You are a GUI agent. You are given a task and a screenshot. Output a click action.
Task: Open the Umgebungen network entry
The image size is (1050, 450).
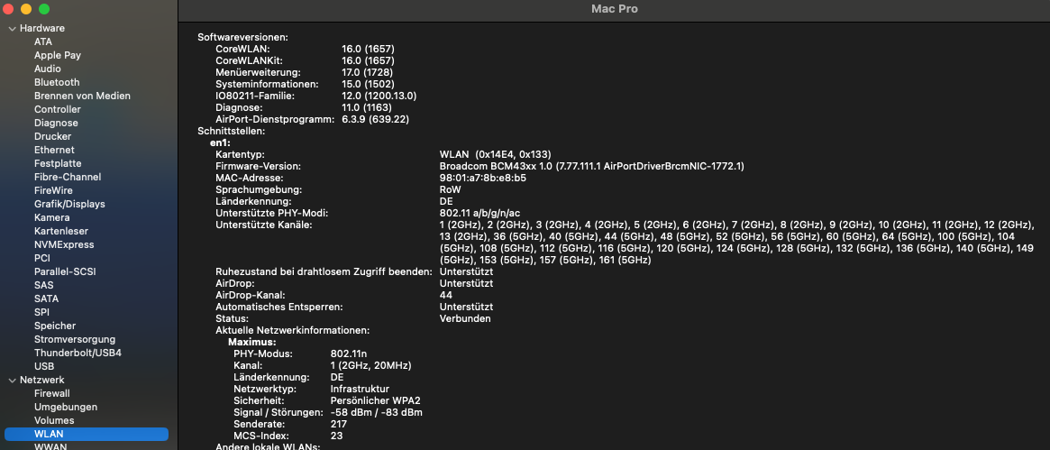pyautogui.click(x=66, y=407)
